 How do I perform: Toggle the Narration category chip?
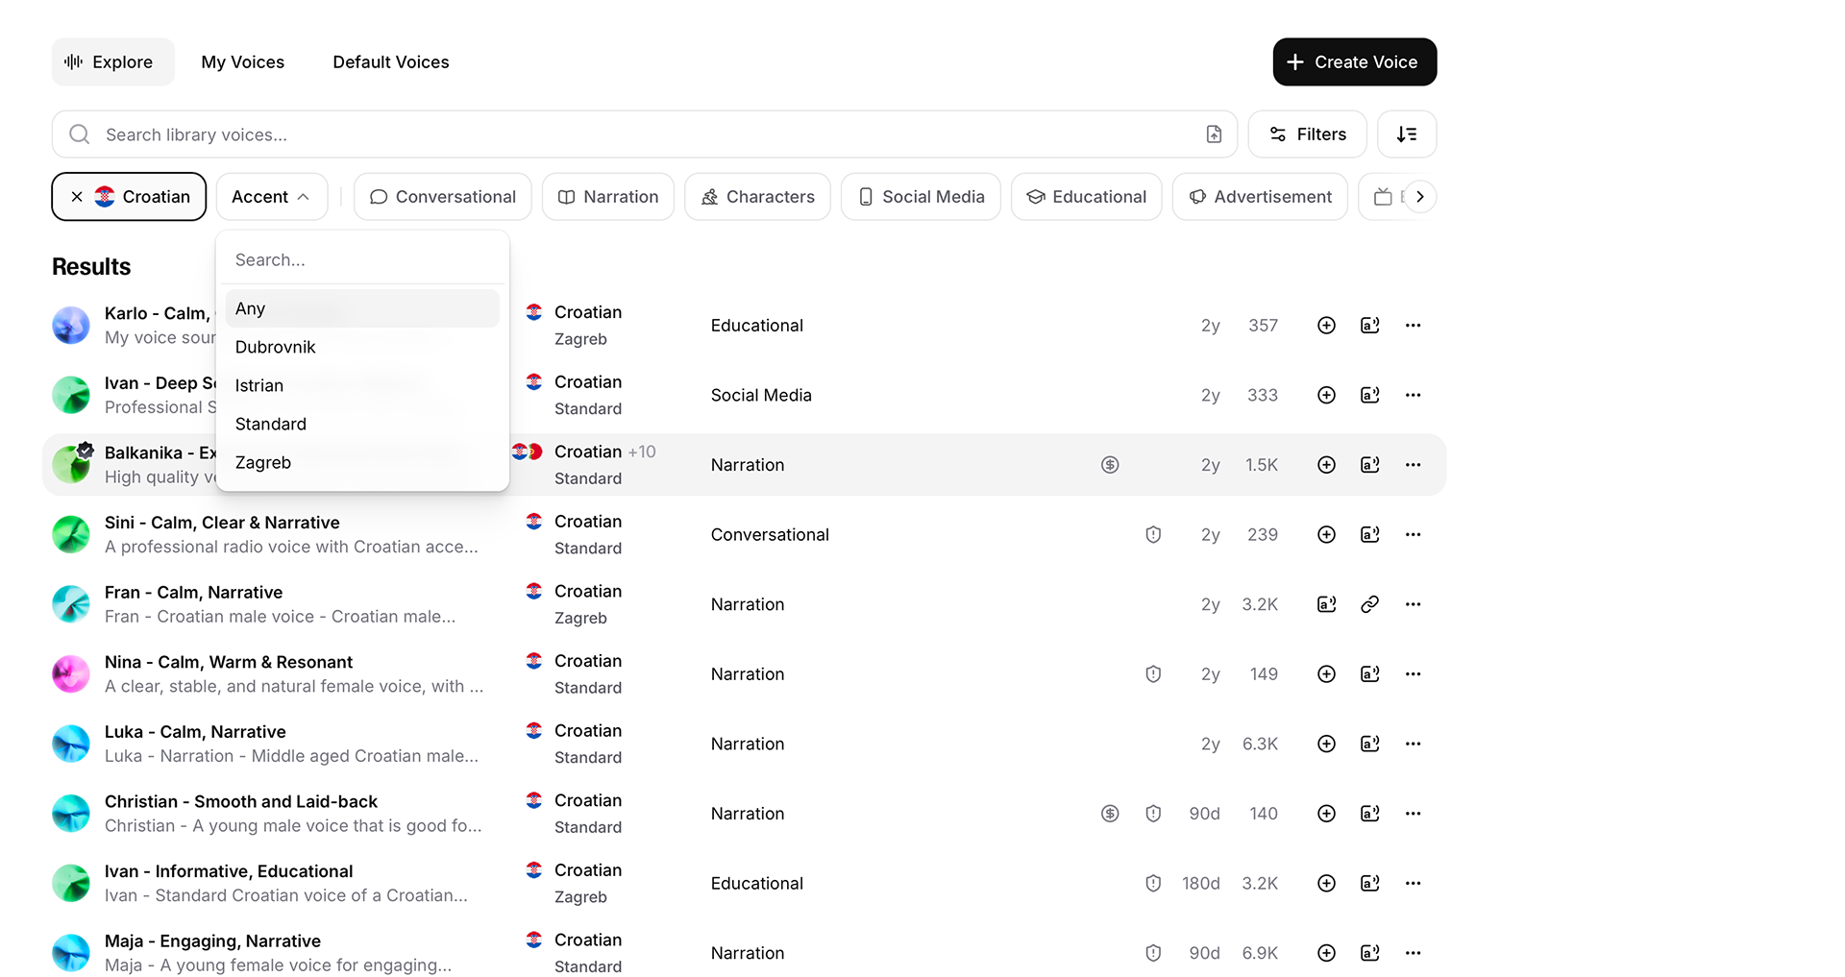[607, 197]
